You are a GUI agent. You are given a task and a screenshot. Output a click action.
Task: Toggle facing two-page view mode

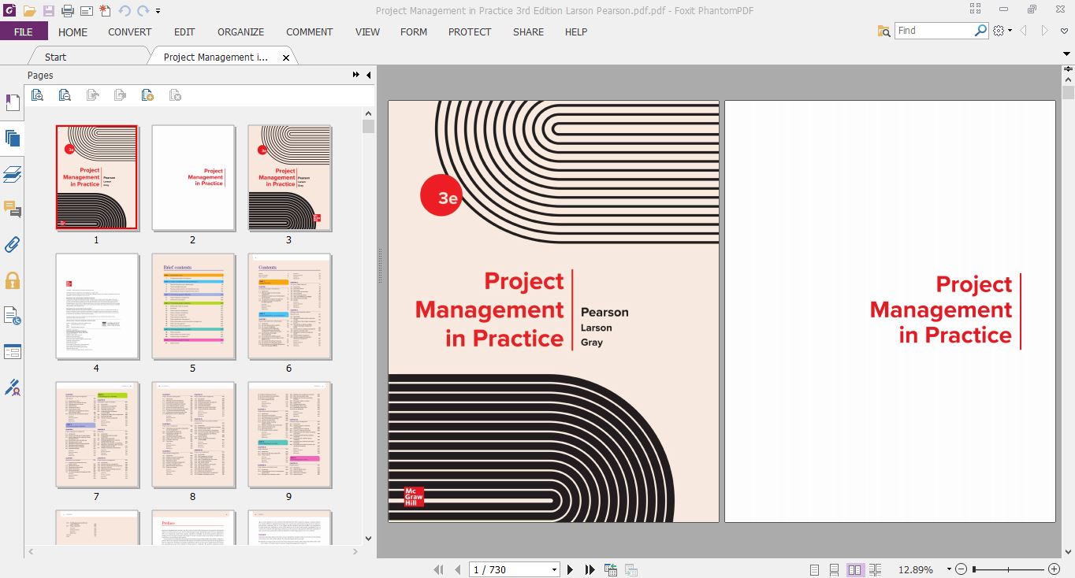[854, 569]
